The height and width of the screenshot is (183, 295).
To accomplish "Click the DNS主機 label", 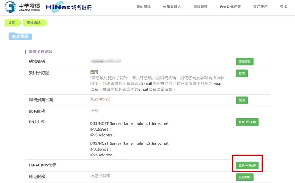I will click(x=37, y=122).
